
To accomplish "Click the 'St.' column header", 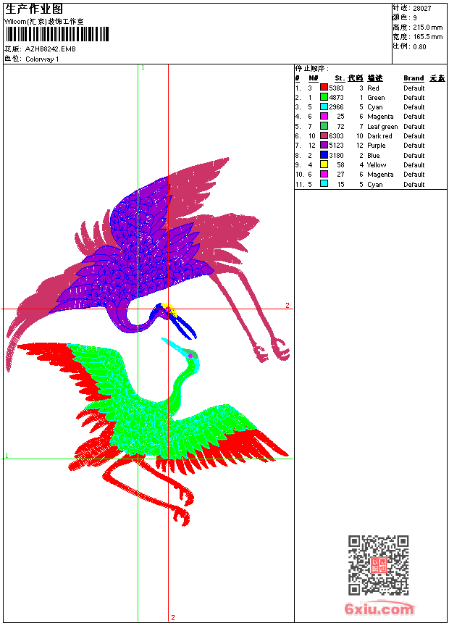I will click(x=340, y=78).
